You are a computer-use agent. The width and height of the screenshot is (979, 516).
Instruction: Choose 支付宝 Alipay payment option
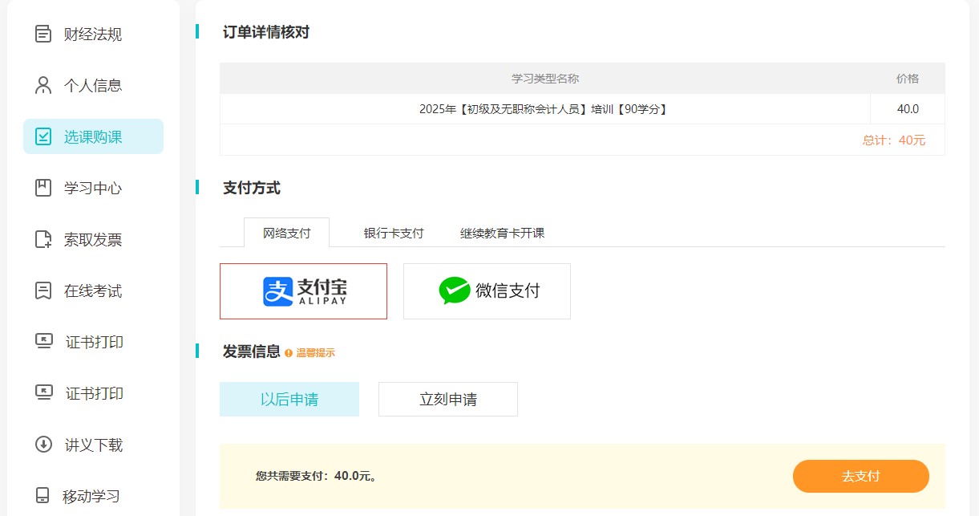(303, 291)
